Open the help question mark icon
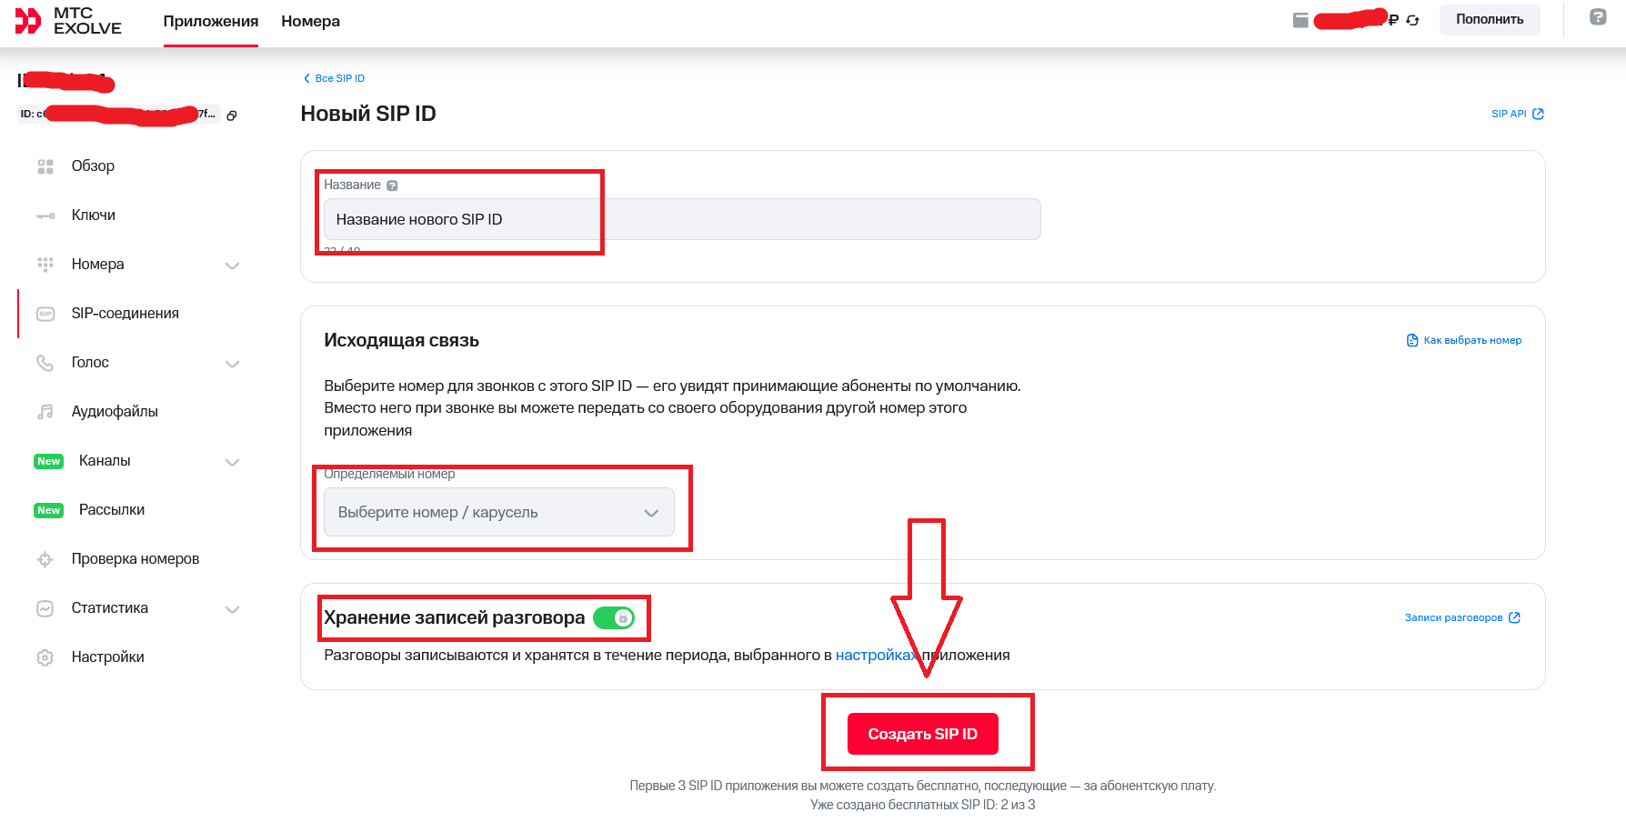 point(1598,17)
